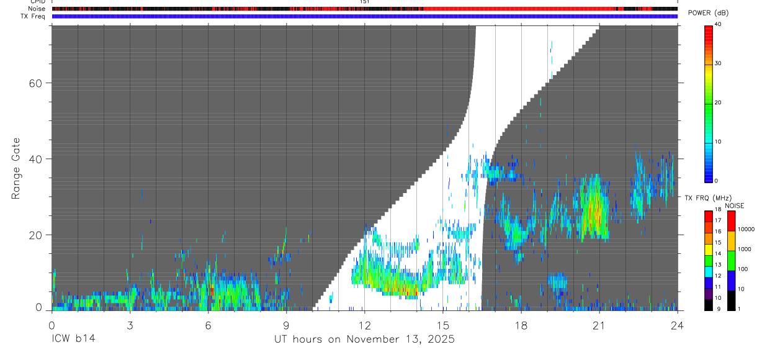Image resolution: width=762 pixels, height=352 pixels.
Task: Click the '20' label on POWER scale
Action: tap(719, 102)
